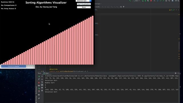Click the Commit to master button
The image size is (183, 103).
coord(13,66)
